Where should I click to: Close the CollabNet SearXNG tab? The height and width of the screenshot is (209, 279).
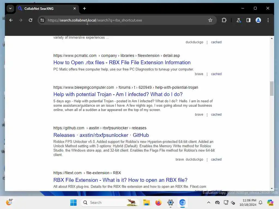[75, 8]
